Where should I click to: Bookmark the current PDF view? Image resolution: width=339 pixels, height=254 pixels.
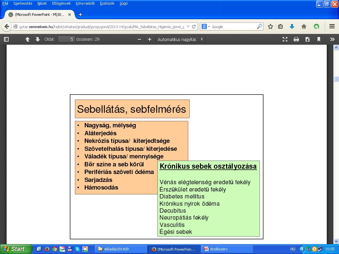point(319,39)
